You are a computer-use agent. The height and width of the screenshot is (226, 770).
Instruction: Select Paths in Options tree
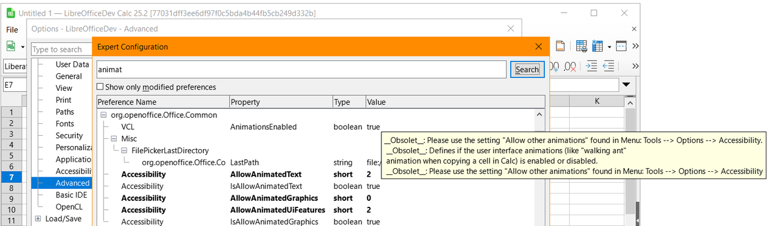(65, 112)
